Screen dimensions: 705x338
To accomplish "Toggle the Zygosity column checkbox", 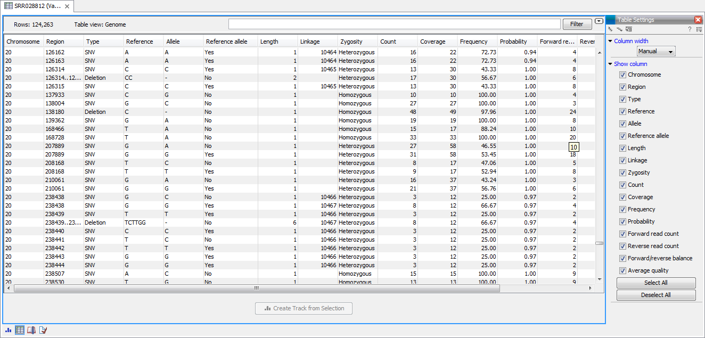I will pos(622,173).
